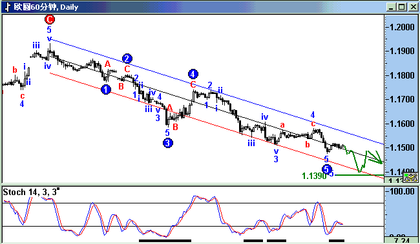Click the window title text ending in Daily
This screenshot has width=420, height=244.
(46, 7)
